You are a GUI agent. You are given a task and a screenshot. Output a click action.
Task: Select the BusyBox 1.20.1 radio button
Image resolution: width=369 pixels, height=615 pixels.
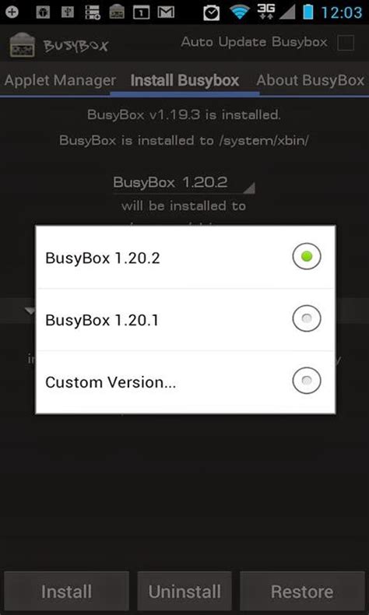click(x=307, y=318)
